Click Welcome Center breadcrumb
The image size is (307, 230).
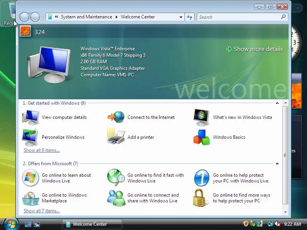click(138, 17)
